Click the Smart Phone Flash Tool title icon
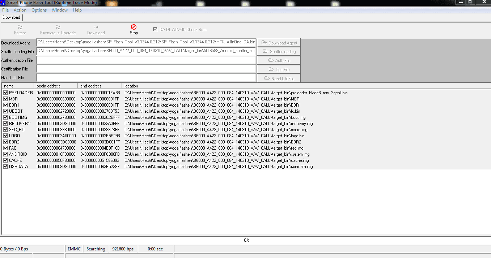This screenshot has height=258, width=491. pos(3,3)
